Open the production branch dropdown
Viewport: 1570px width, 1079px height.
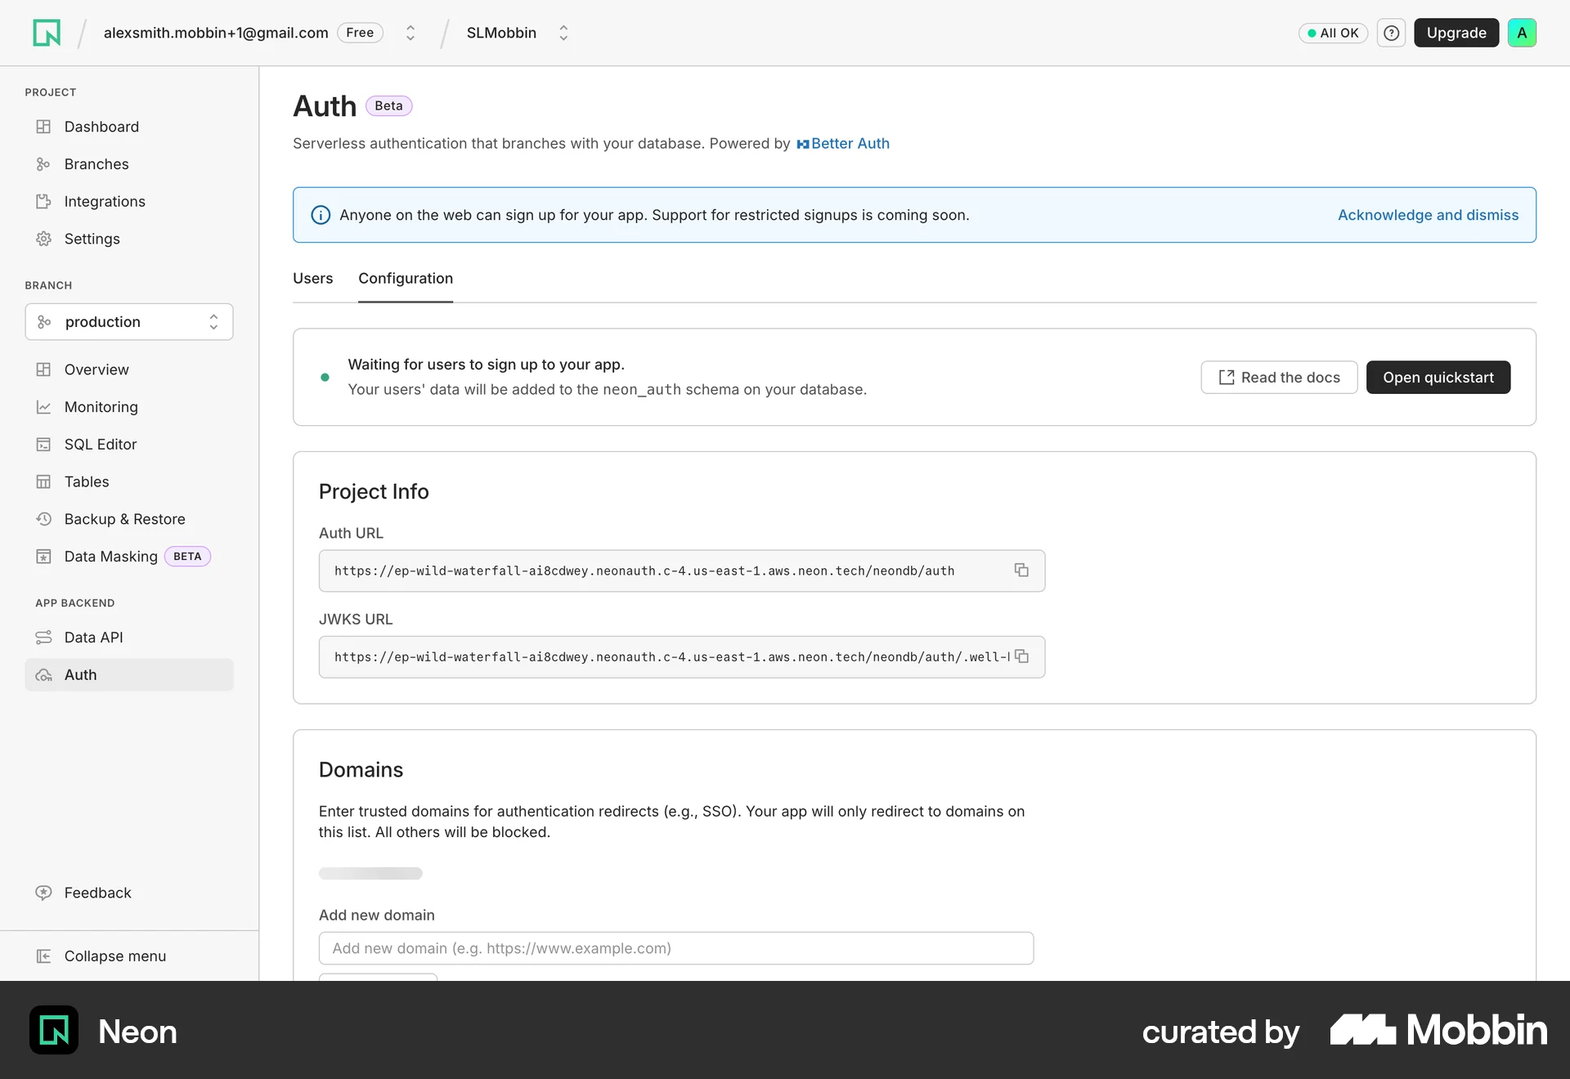(129, 322)
